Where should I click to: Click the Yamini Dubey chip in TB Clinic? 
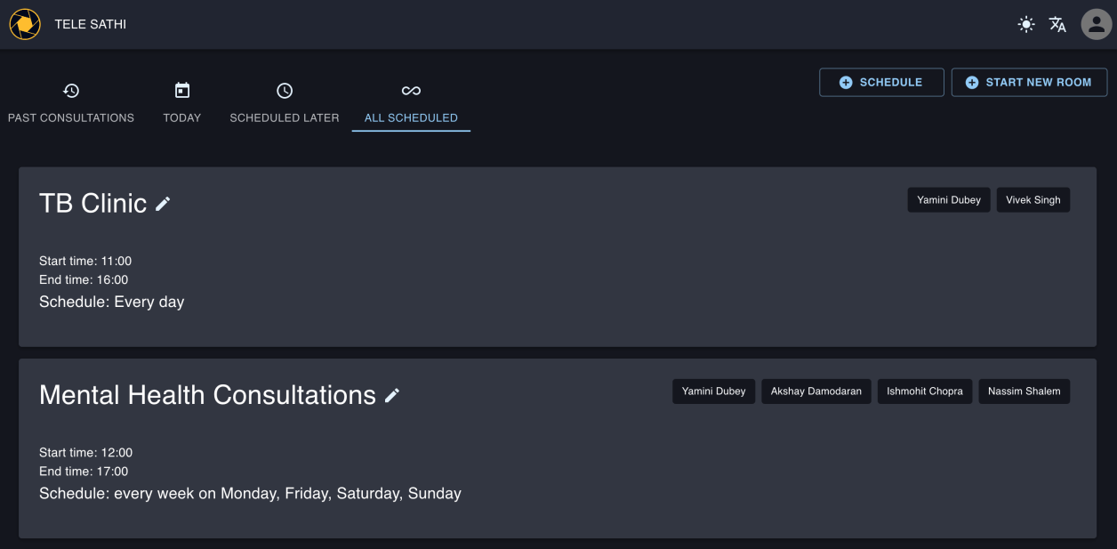(x=949, y=200)
